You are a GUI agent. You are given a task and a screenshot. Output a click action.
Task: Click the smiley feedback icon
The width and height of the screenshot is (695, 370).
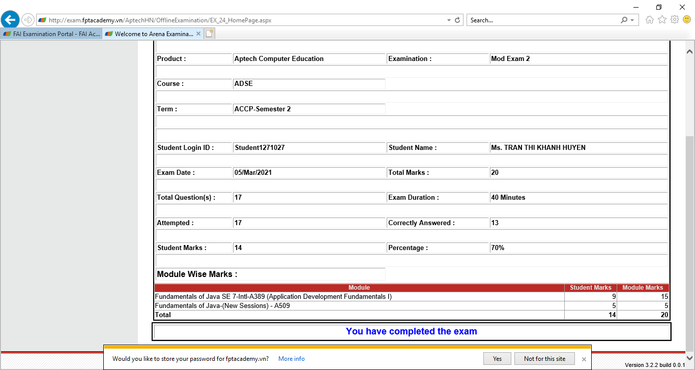coord(687,20)
